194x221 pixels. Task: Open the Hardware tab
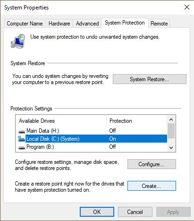pyautogui.click(x=59, y=24)
